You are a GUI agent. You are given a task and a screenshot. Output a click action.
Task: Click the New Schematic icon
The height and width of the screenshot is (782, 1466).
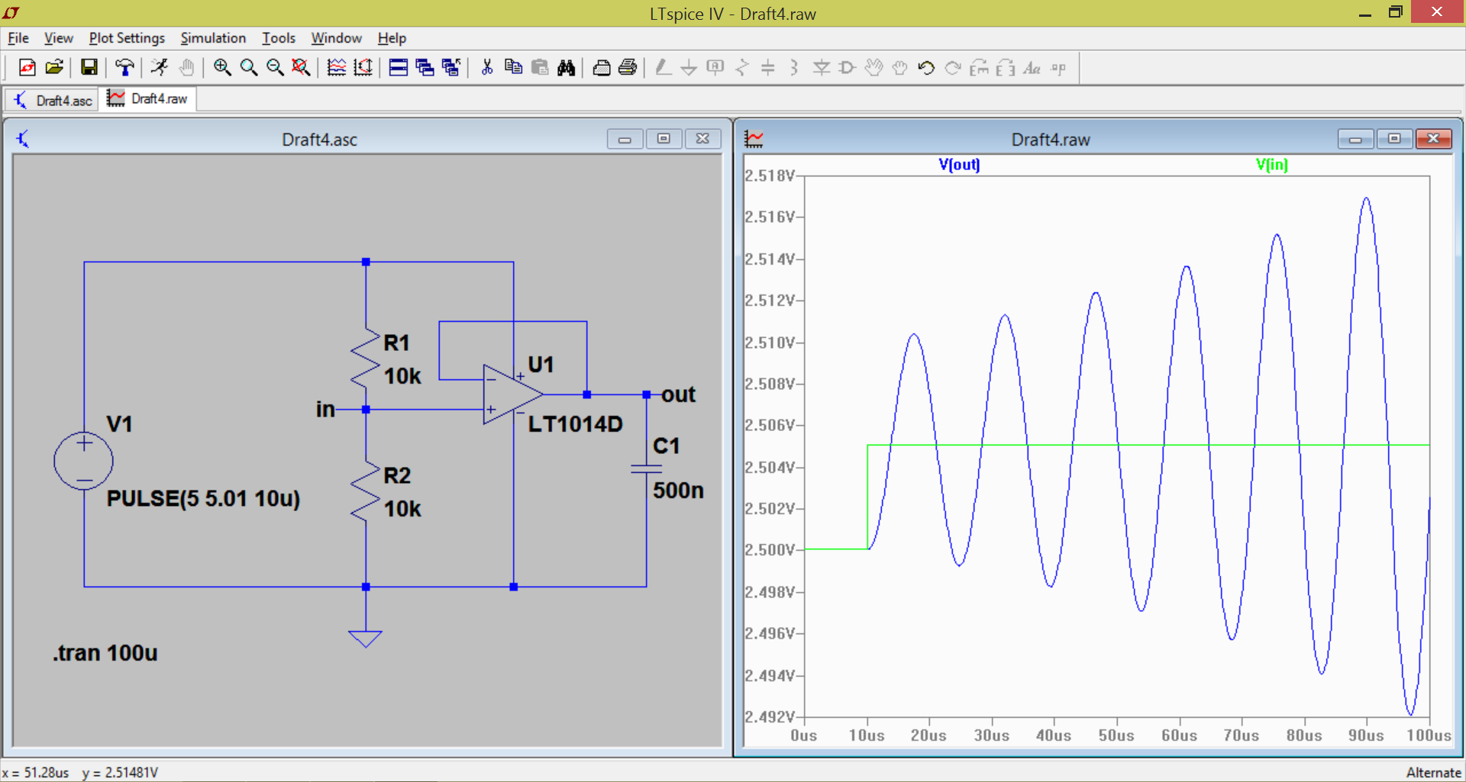tap(27, 68)
